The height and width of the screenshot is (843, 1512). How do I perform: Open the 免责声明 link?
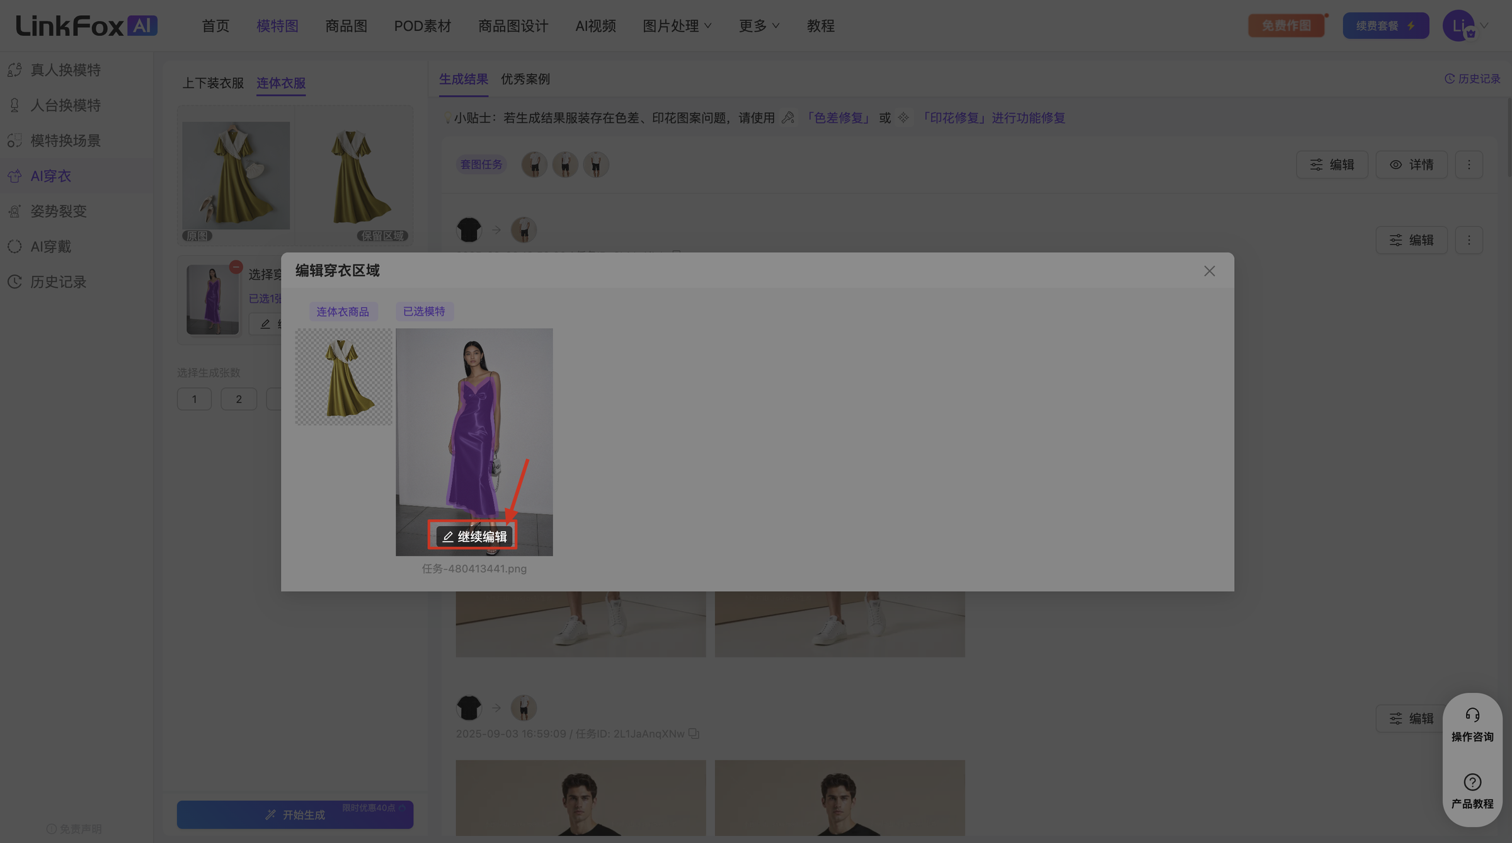click(74, 829)
